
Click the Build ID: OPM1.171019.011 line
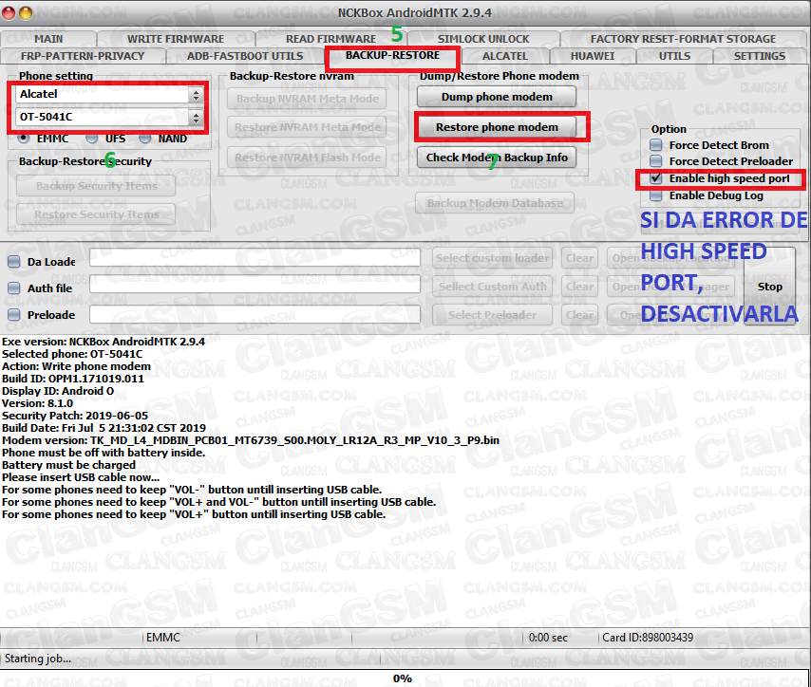pos(73,379)
